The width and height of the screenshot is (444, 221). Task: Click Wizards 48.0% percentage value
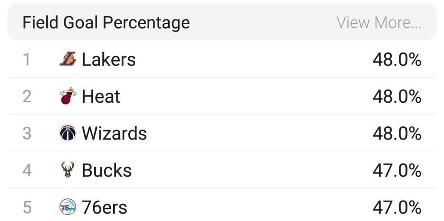pos(397,133)
